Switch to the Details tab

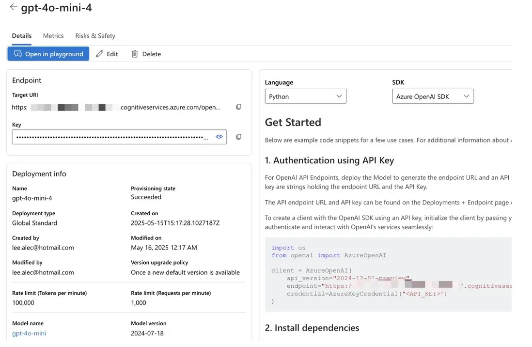click(22, 36)
